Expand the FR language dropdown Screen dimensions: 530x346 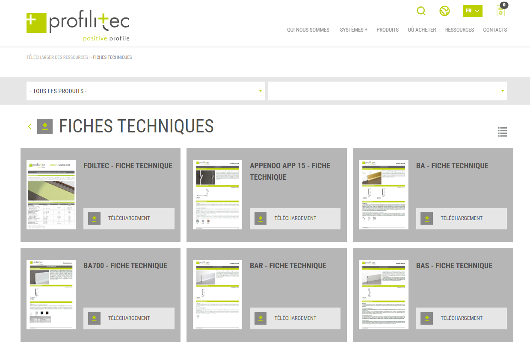coord(472,11)
